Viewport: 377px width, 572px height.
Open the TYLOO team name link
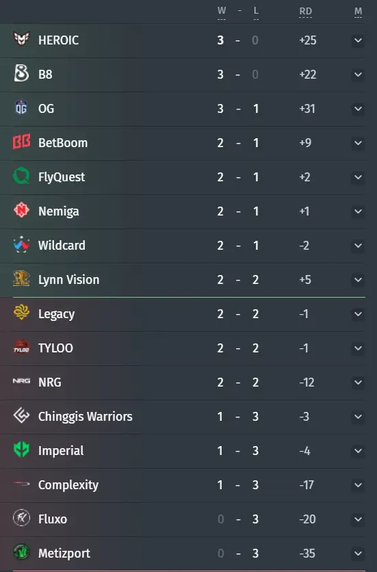(55, 348)
